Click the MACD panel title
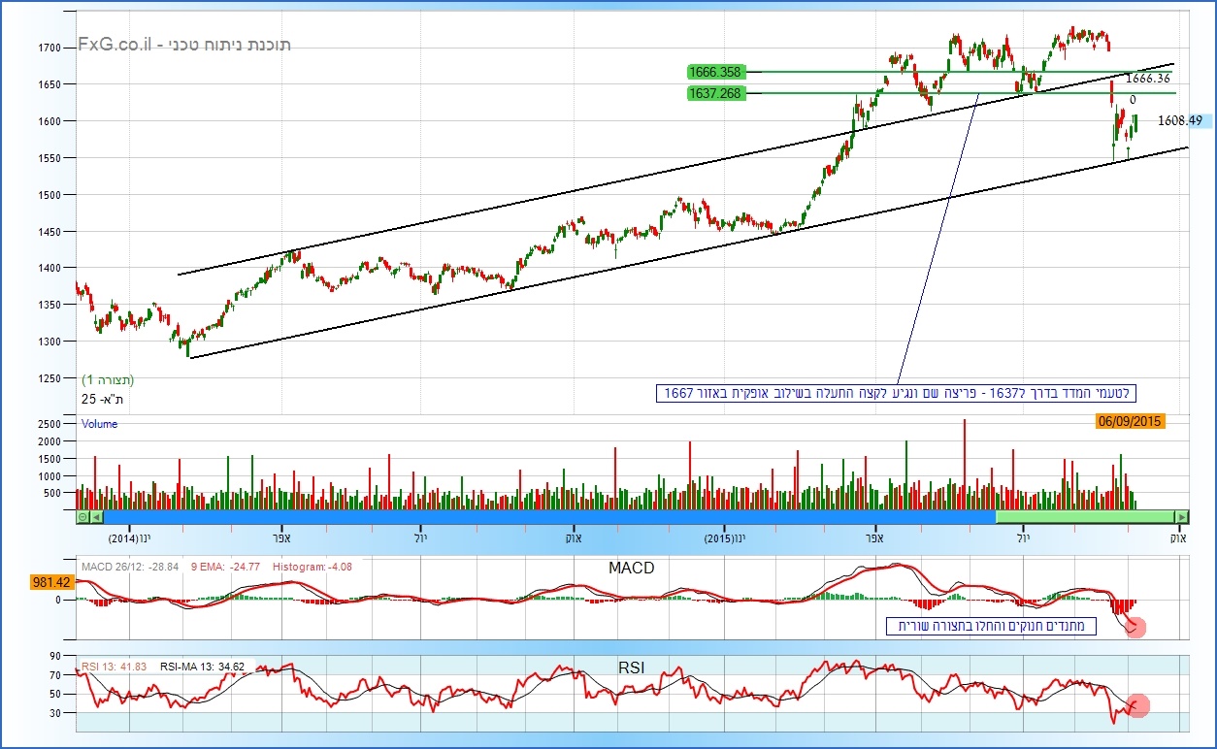Viewport: 1217px width, 749px height. [632, 568]
